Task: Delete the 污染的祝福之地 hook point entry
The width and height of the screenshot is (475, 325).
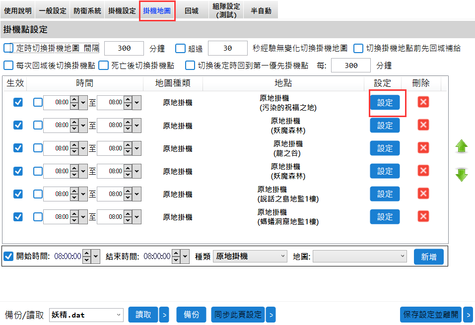Action: [423, 103]
